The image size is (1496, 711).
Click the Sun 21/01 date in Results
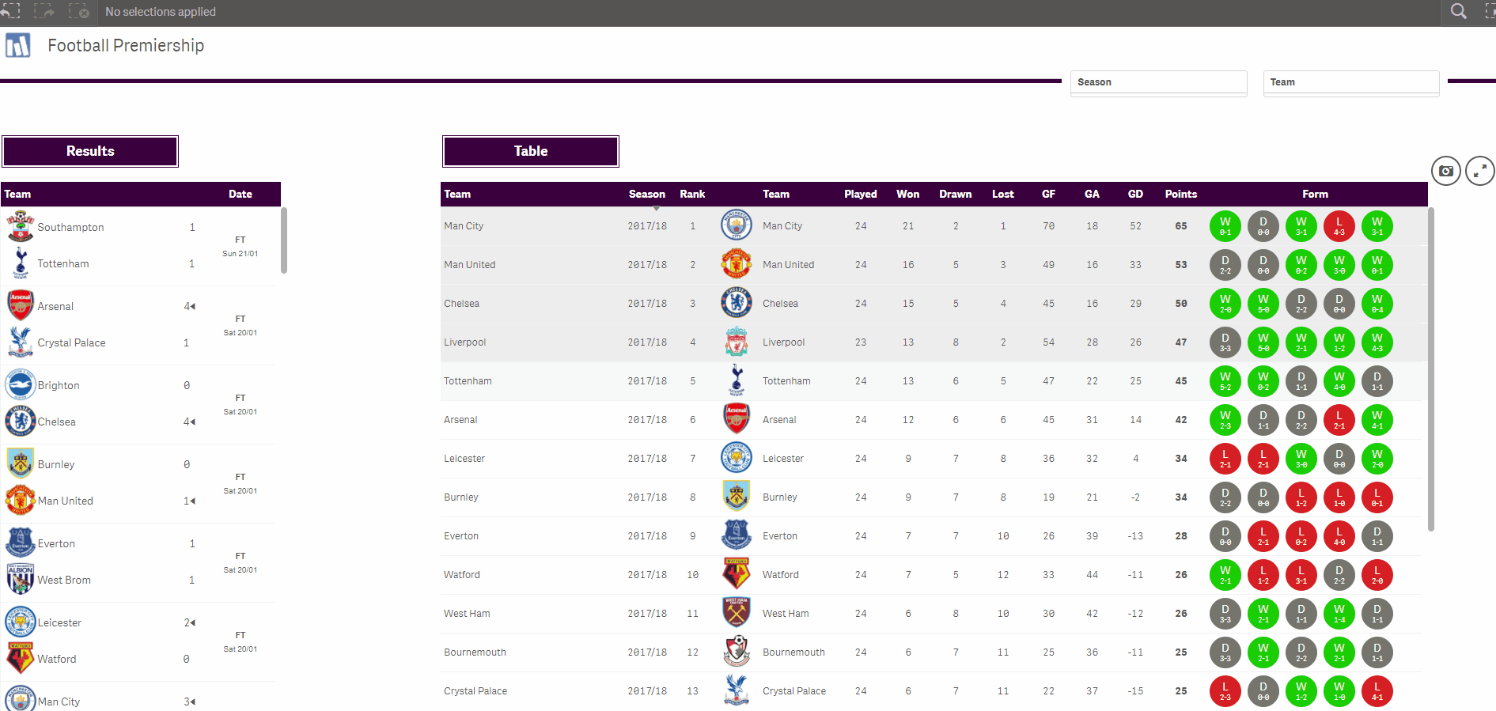pyautogui.click(x=240, y=253)
